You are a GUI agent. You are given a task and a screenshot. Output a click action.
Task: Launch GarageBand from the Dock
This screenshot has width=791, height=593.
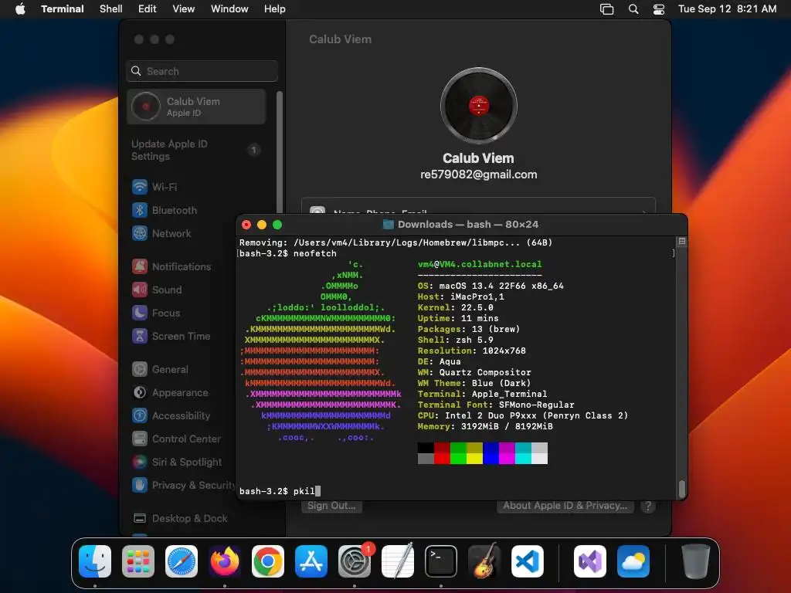tap(484, 561)
